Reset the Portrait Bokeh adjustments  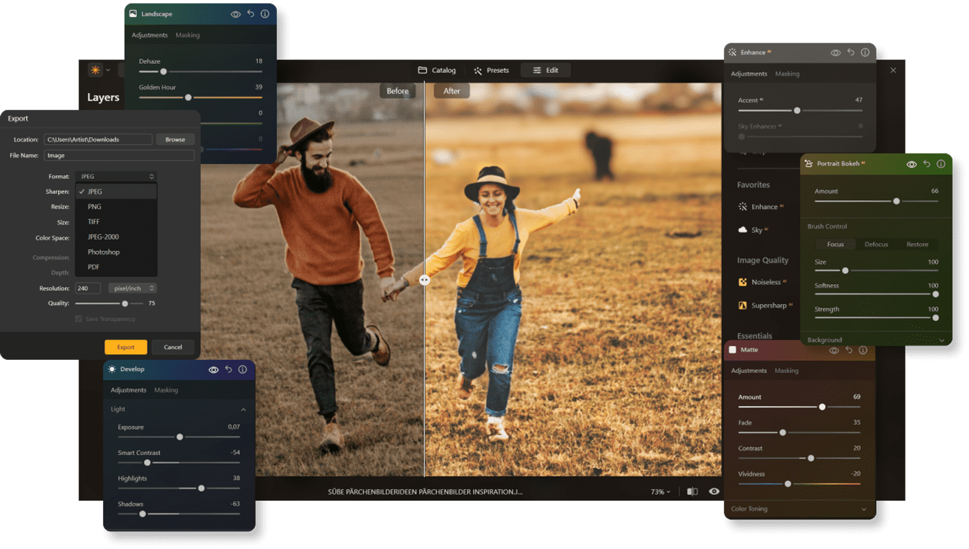point(926,164)
